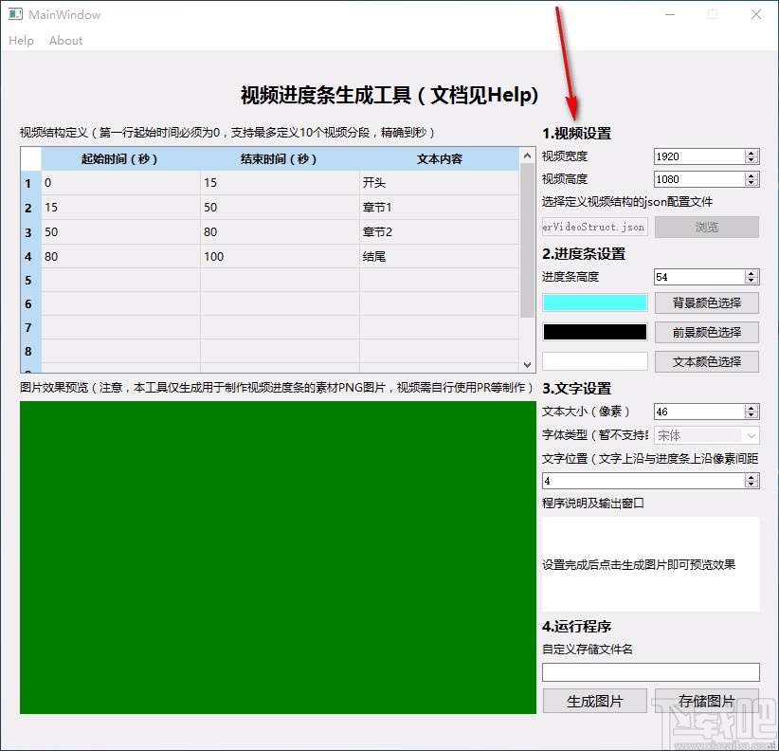The image size is (779, 751).
Task: Open the 字体类型 font dropdown showing 宋体
Action: pyautogui.click(x=706, y=434)
